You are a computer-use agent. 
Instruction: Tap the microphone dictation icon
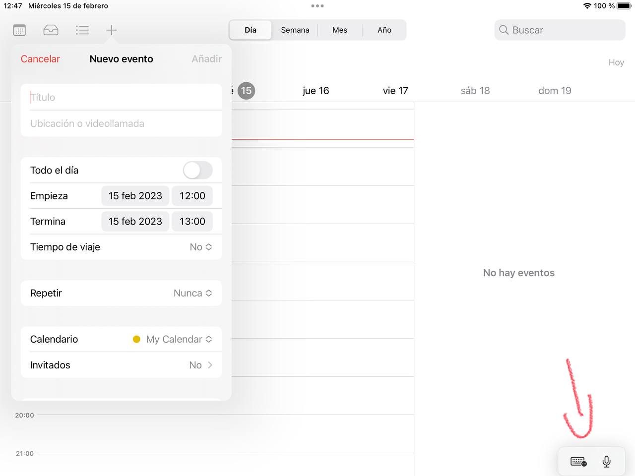pyautogui.click(x=606, y=462)
